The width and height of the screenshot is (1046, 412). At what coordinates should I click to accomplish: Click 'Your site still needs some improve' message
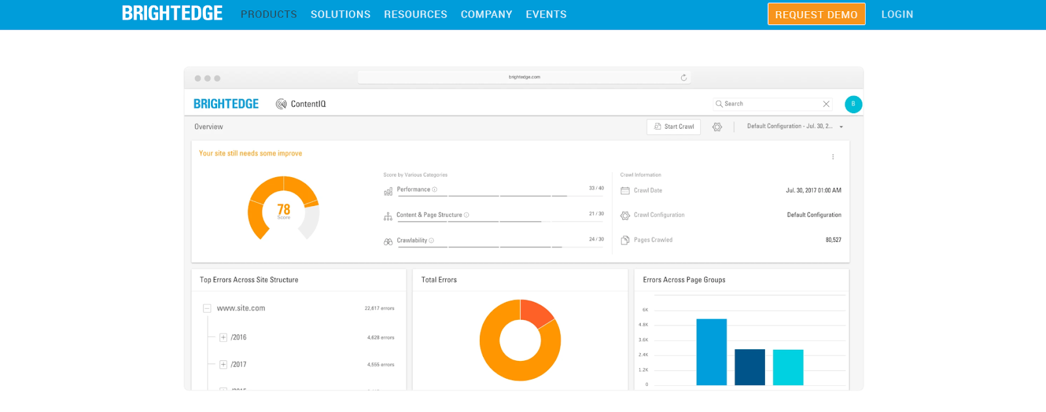(250, 153)
